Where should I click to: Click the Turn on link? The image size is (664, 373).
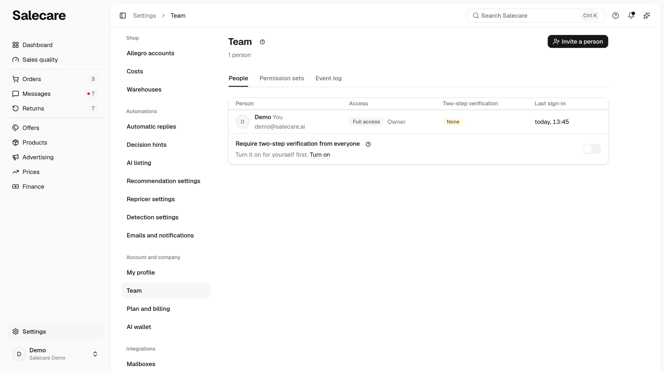click(x=320, y=155)
